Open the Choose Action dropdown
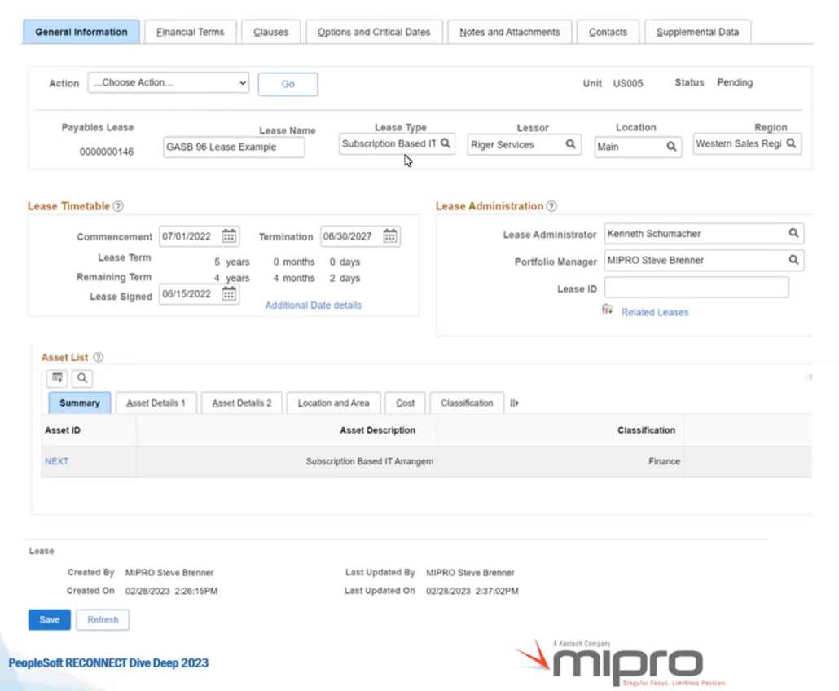Screen dimensions: 839x691 (x=168, y=82)
